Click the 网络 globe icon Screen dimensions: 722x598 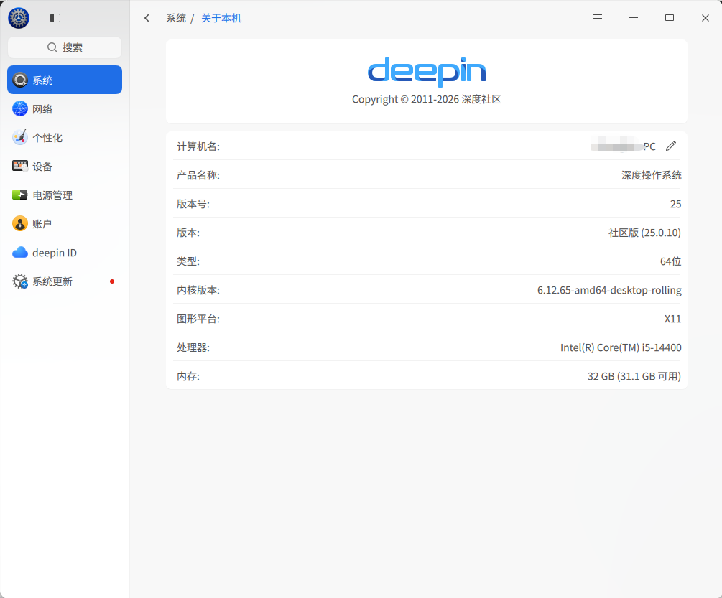[x=20, y=108]
